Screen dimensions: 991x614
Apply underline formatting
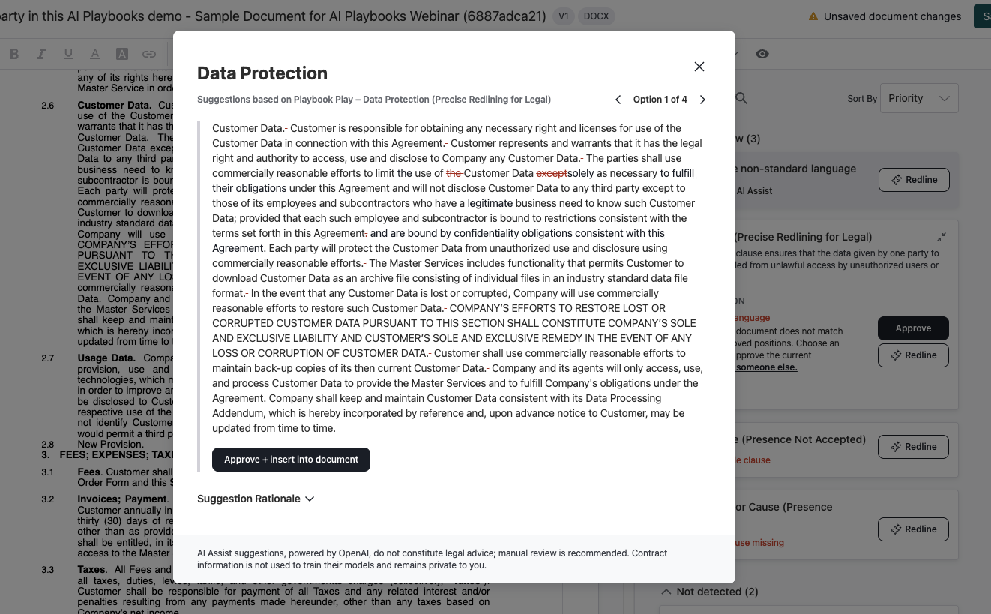click(67, 54)
